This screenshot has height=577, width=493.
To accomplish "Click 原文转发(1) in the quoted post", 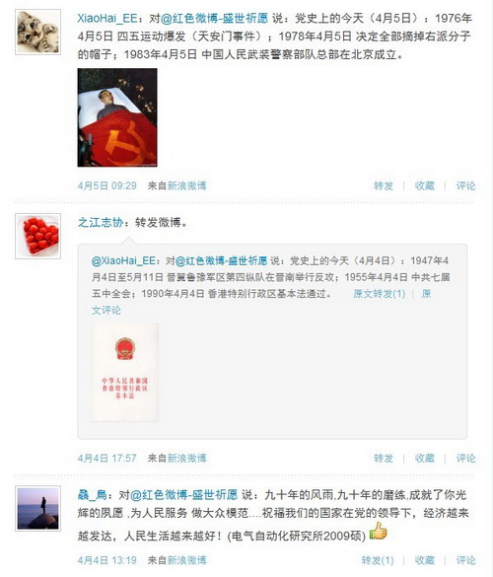I will pos(380,294).
